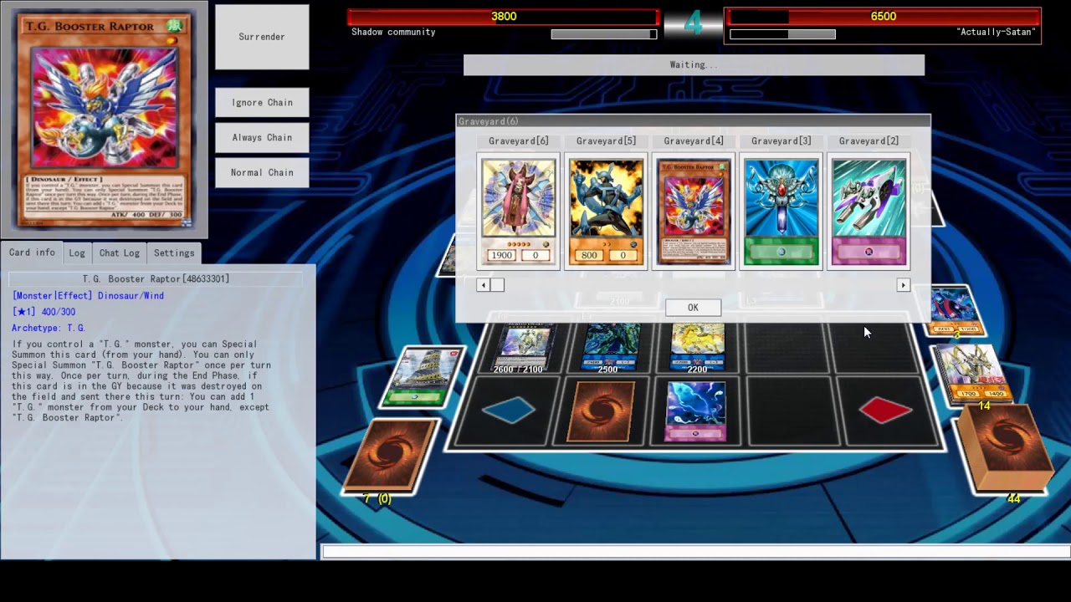Click the card name T.G. Booster Raptor[48633301]
Screen dimensions: 1071x602
(x=156, y=278)
